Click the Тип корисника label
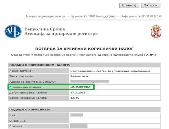The height and width of the screenshot is (129, 169). [x=21, y=76]
